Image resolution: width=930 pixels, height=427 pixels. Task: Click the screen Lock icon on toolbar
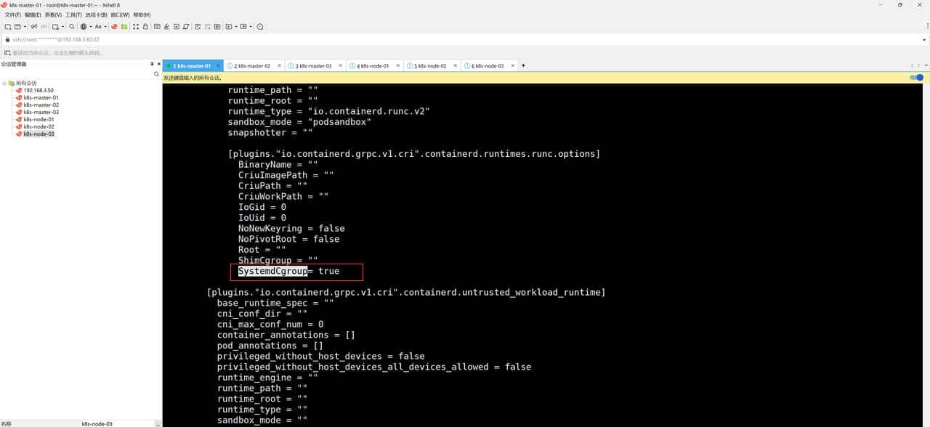click(145, 27)
